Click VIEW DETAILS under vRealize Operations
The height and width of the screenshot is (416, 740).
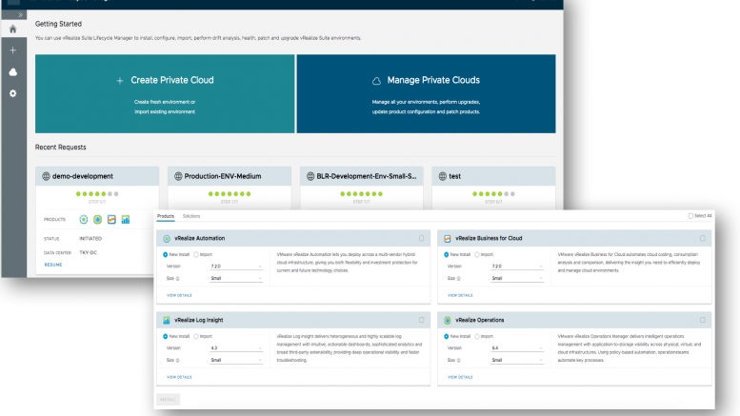(x=460, y=377)
